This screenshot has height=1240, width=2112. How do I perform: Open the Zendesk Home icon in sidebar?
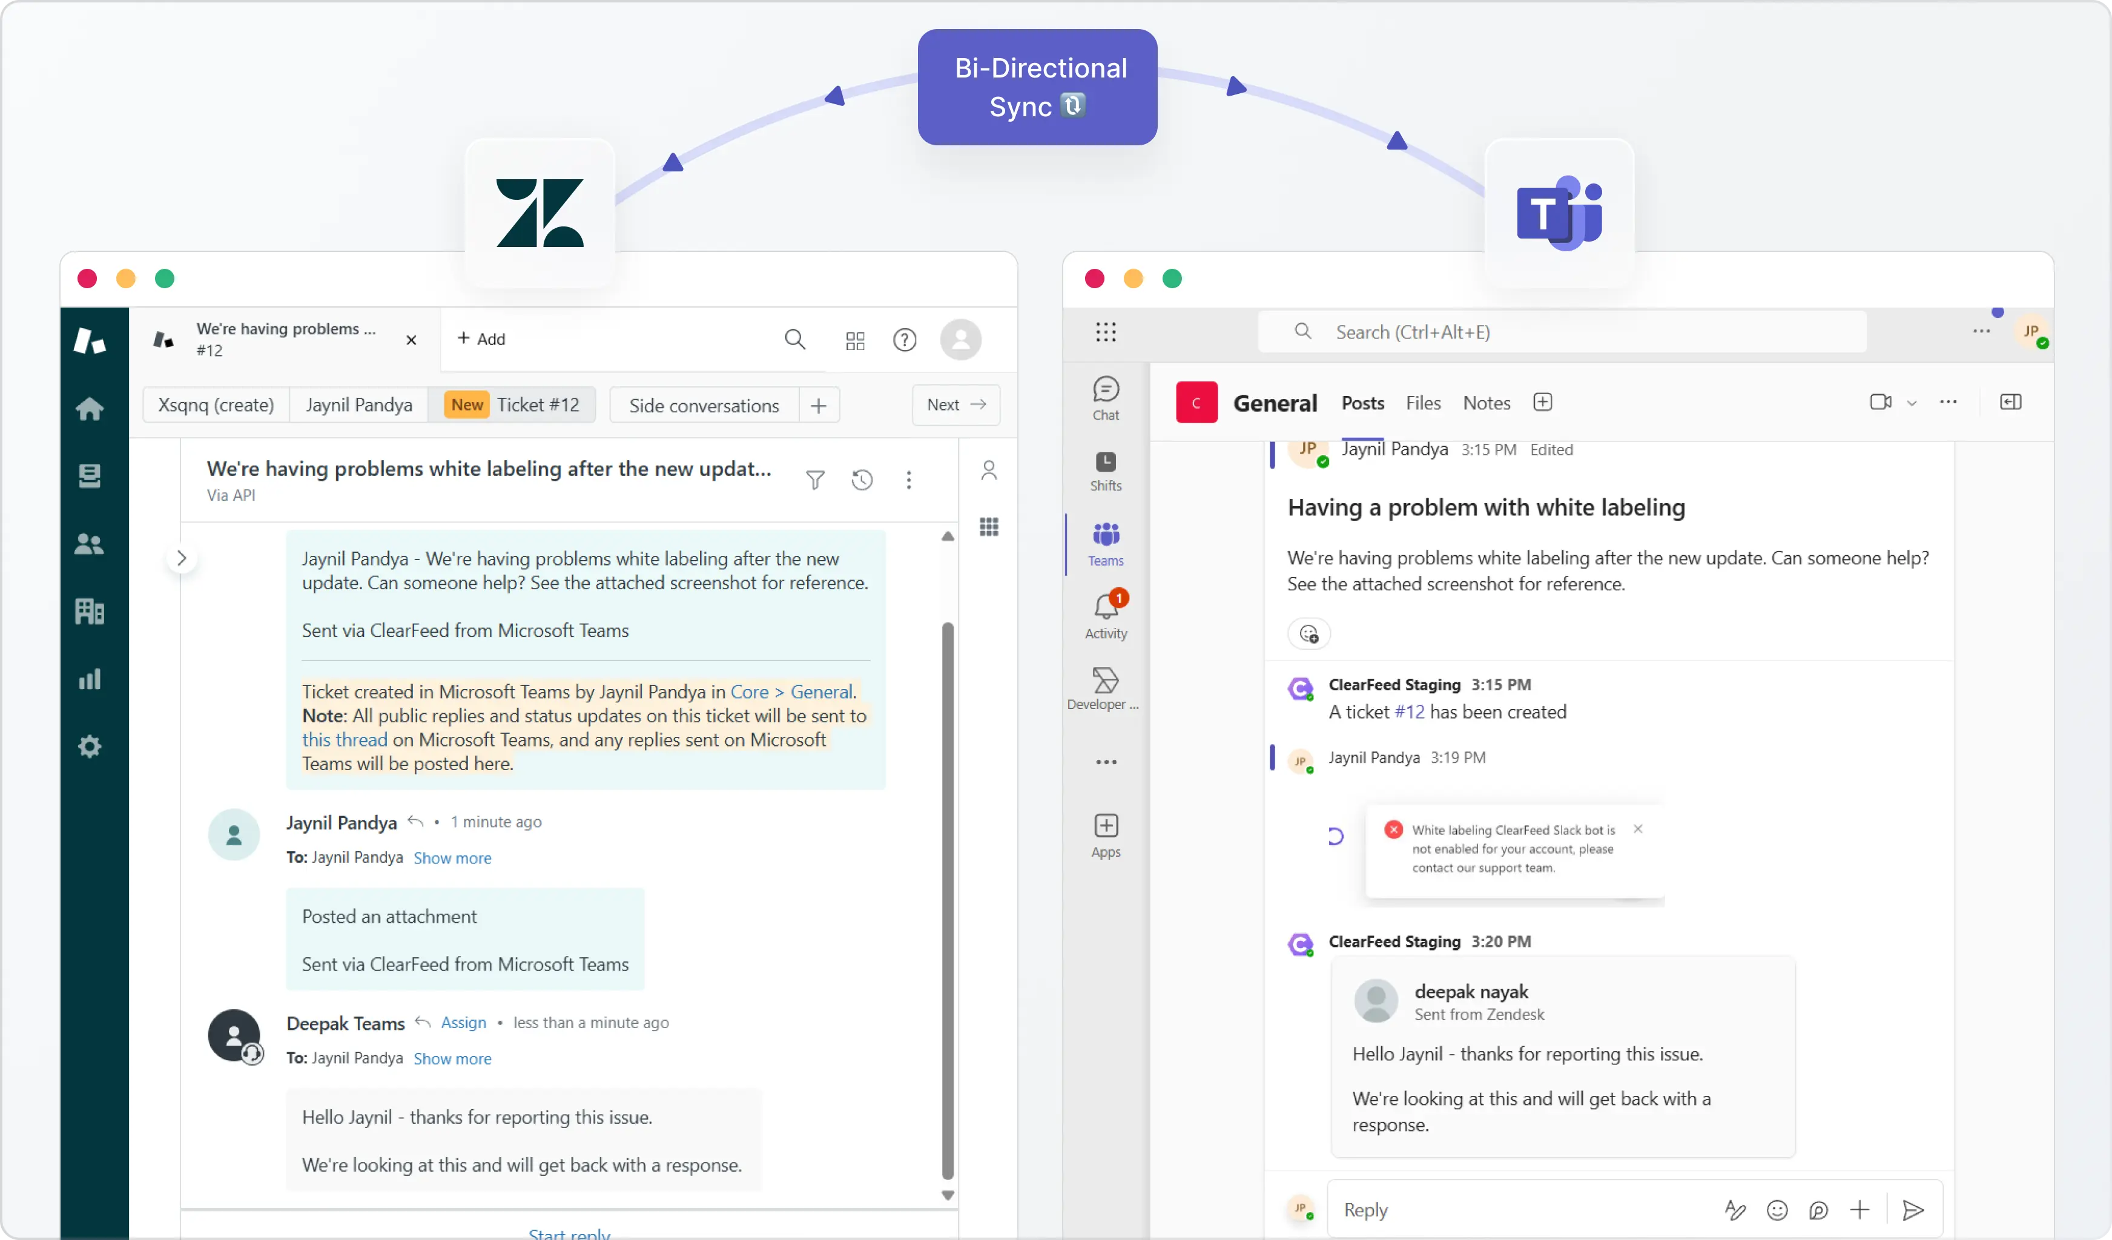90,409
